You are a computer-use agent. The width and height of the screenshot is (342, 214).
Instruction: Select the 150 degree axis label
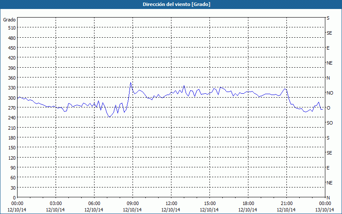point(12,148)
